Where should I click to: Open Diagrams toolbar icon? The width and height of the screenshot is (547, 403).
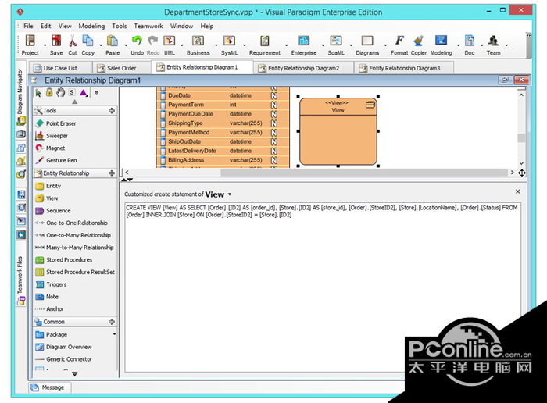point(367,41)
